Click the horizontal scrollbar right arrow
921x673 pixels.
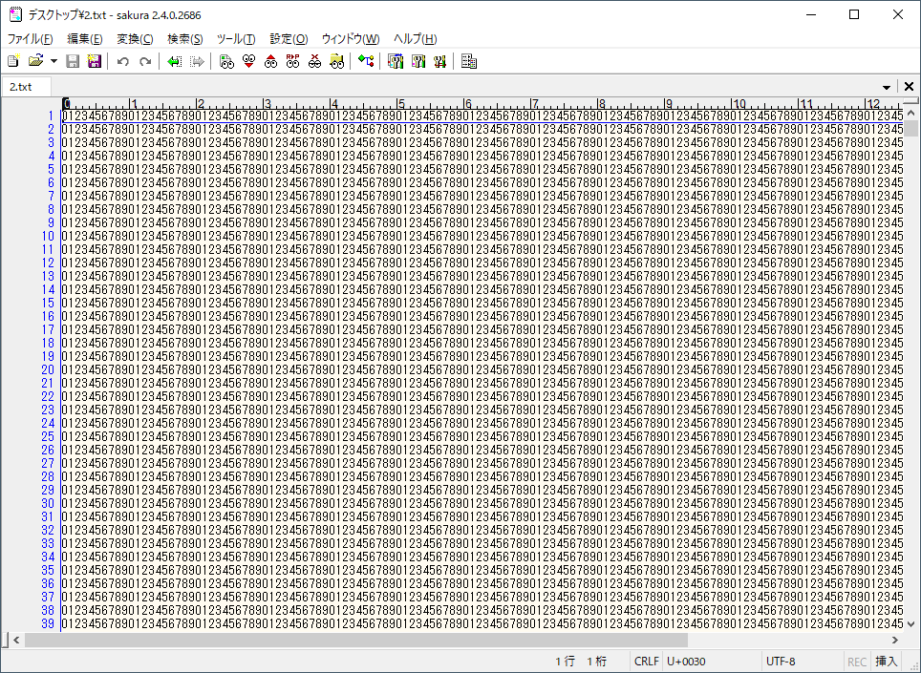tap(895, 640)
